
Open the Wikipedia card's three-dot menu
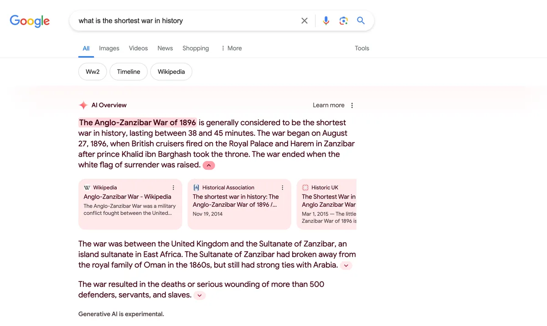(x=173, y=187)
